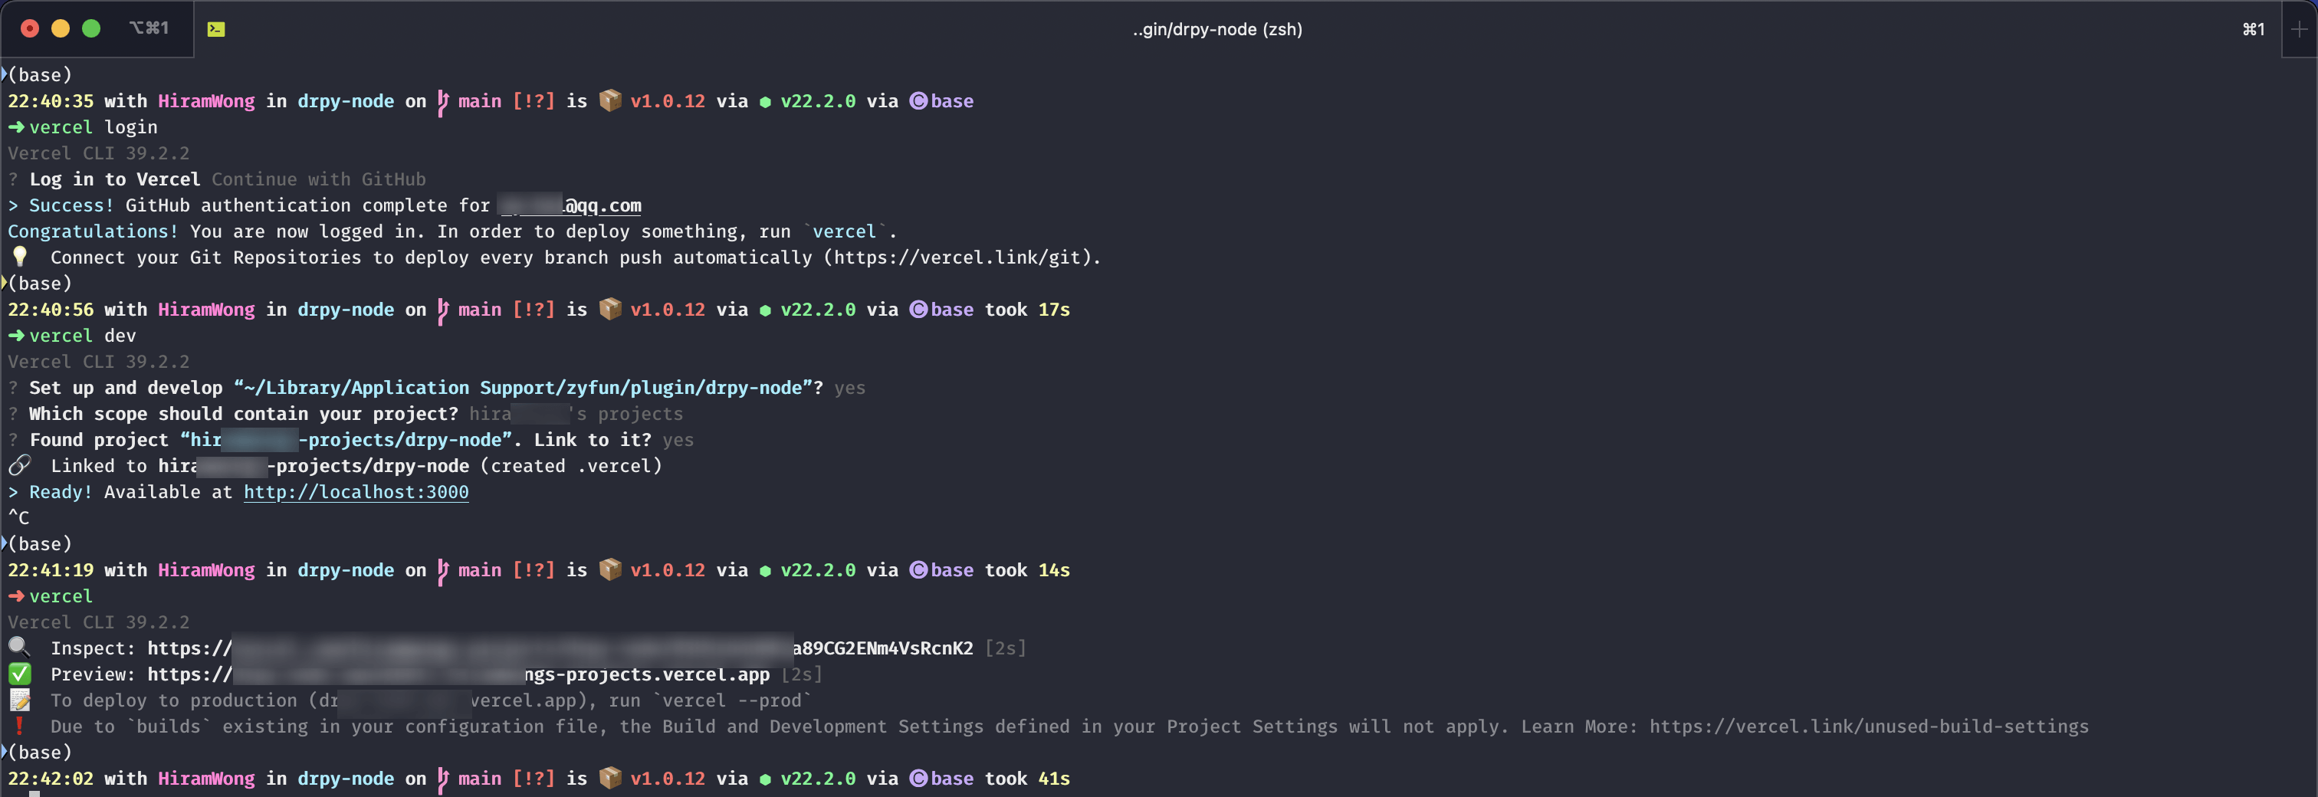Screen dimensions: 2318x797
Task: Minimize the terminal window with yellow button
Action: pos(61,29)
